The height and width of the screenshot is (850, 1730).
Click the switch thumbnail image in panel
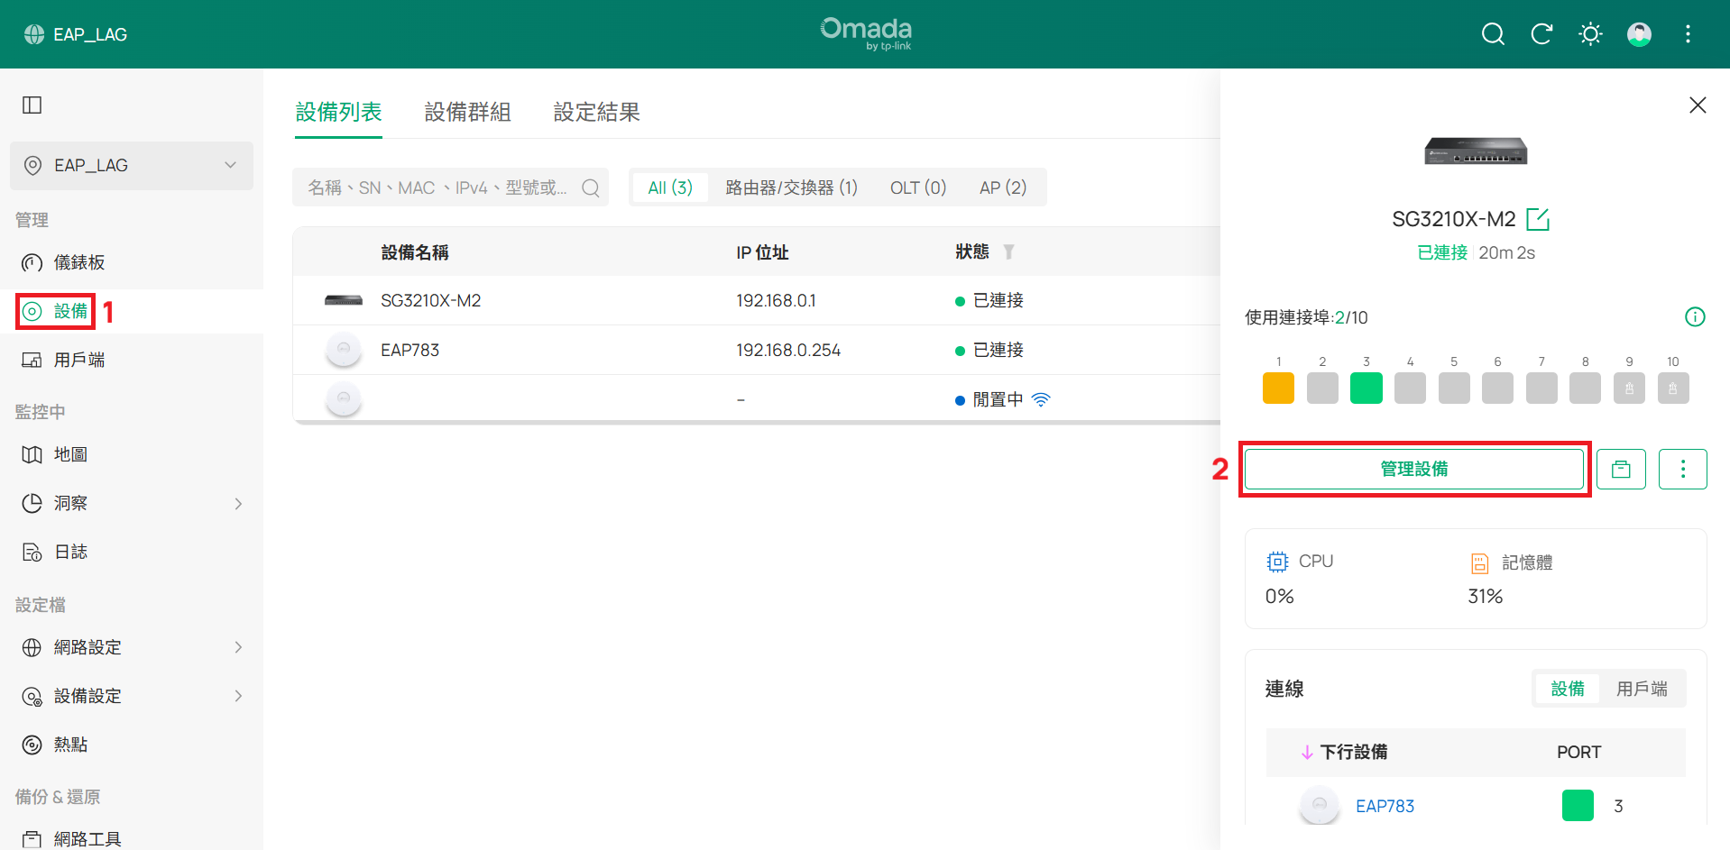(x=1476, y=151)
